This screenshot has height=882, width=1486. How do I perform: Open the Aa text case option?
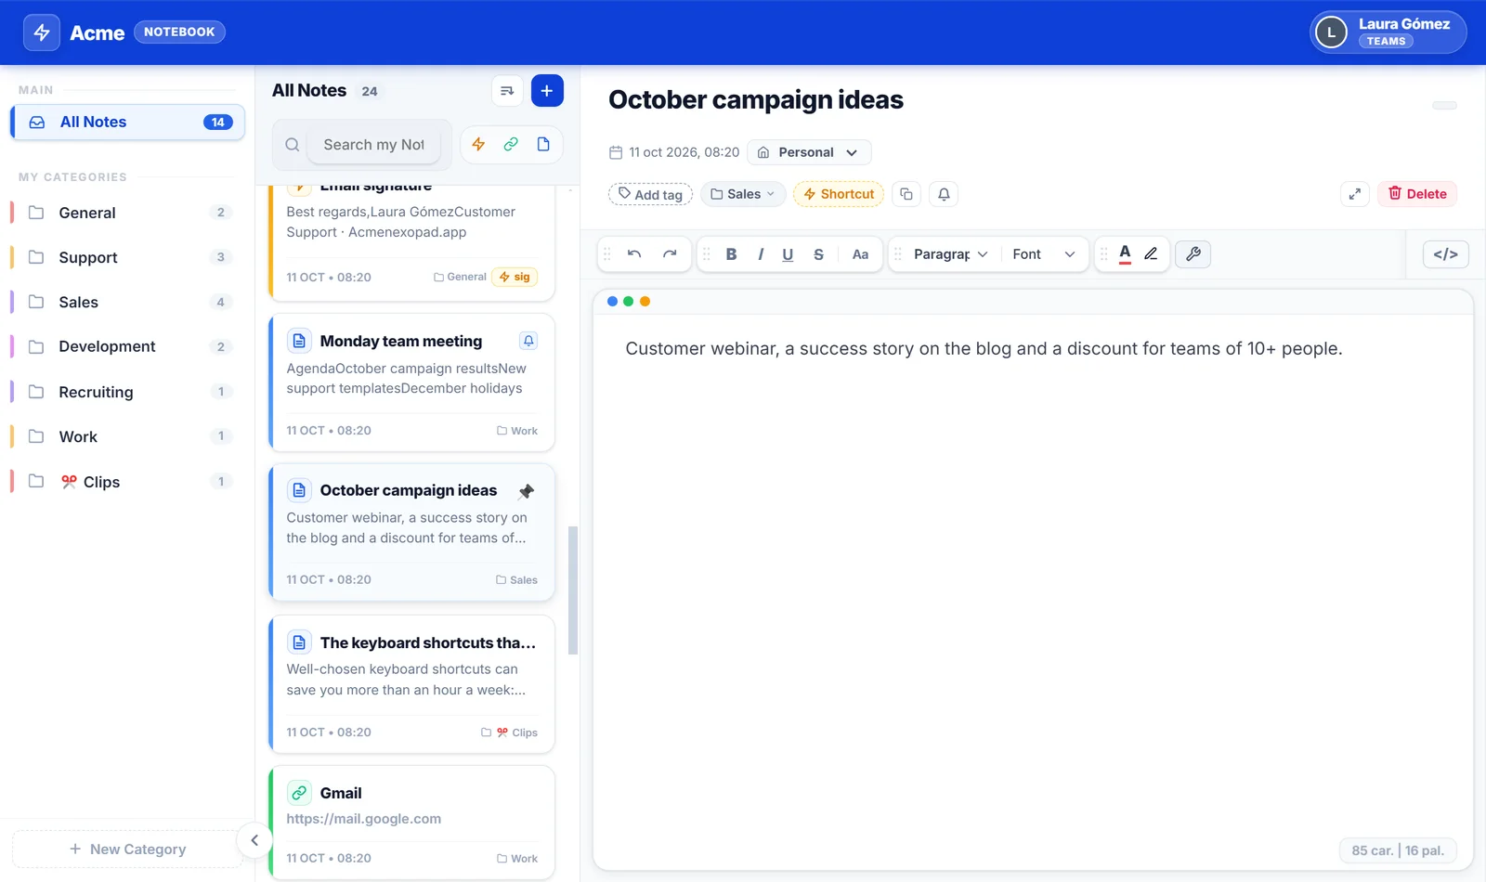coord(861,254)
